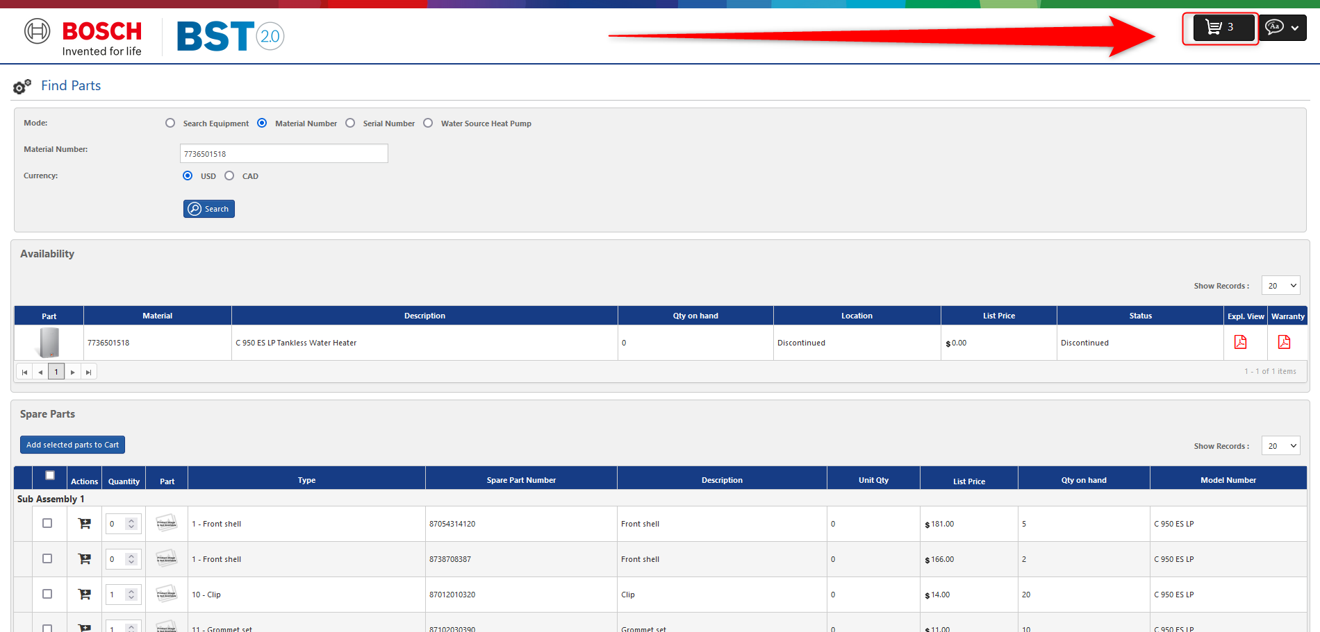
Task: Open the shopping cart with 3 items
Action: pos(1223,28)
